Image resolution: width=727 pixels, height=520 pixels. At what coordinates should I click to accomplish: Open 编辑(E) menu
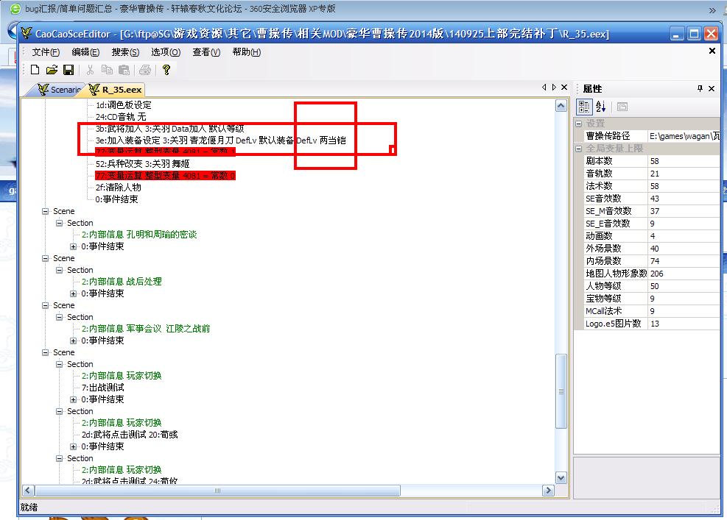85,52
